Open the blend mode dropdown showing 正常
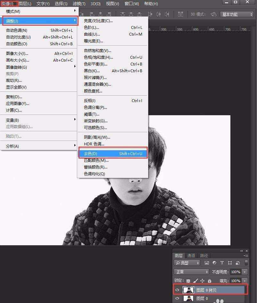Viewport: 257px width, 303px height. [191, 272]
